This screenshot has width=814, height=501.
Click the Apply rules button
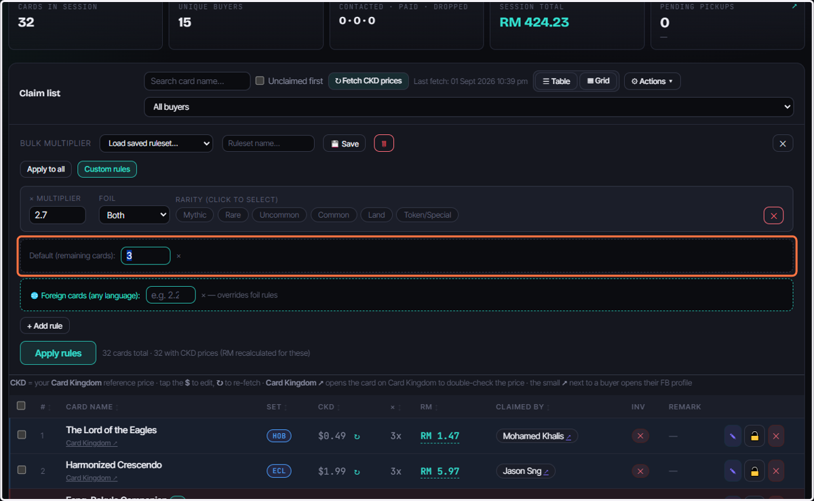(x=58, y=353)
